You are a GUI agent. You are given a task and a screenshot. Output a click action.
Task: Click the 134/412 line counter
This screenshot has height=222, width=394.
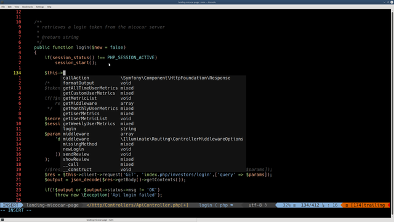click(310, 205)
